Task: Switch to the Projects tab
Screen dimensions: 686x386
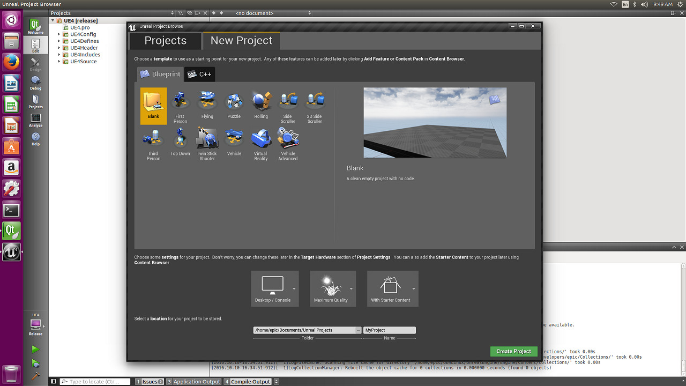Action: (x=166, y=41)
